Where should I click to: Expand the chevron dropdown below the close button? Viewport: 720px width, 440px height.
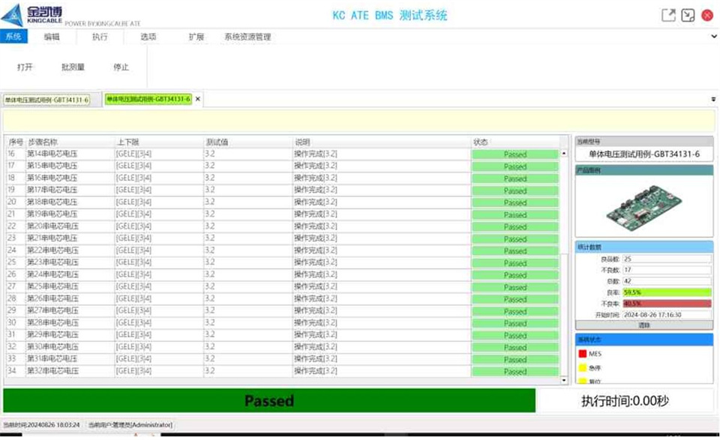(x=713, y=36)
